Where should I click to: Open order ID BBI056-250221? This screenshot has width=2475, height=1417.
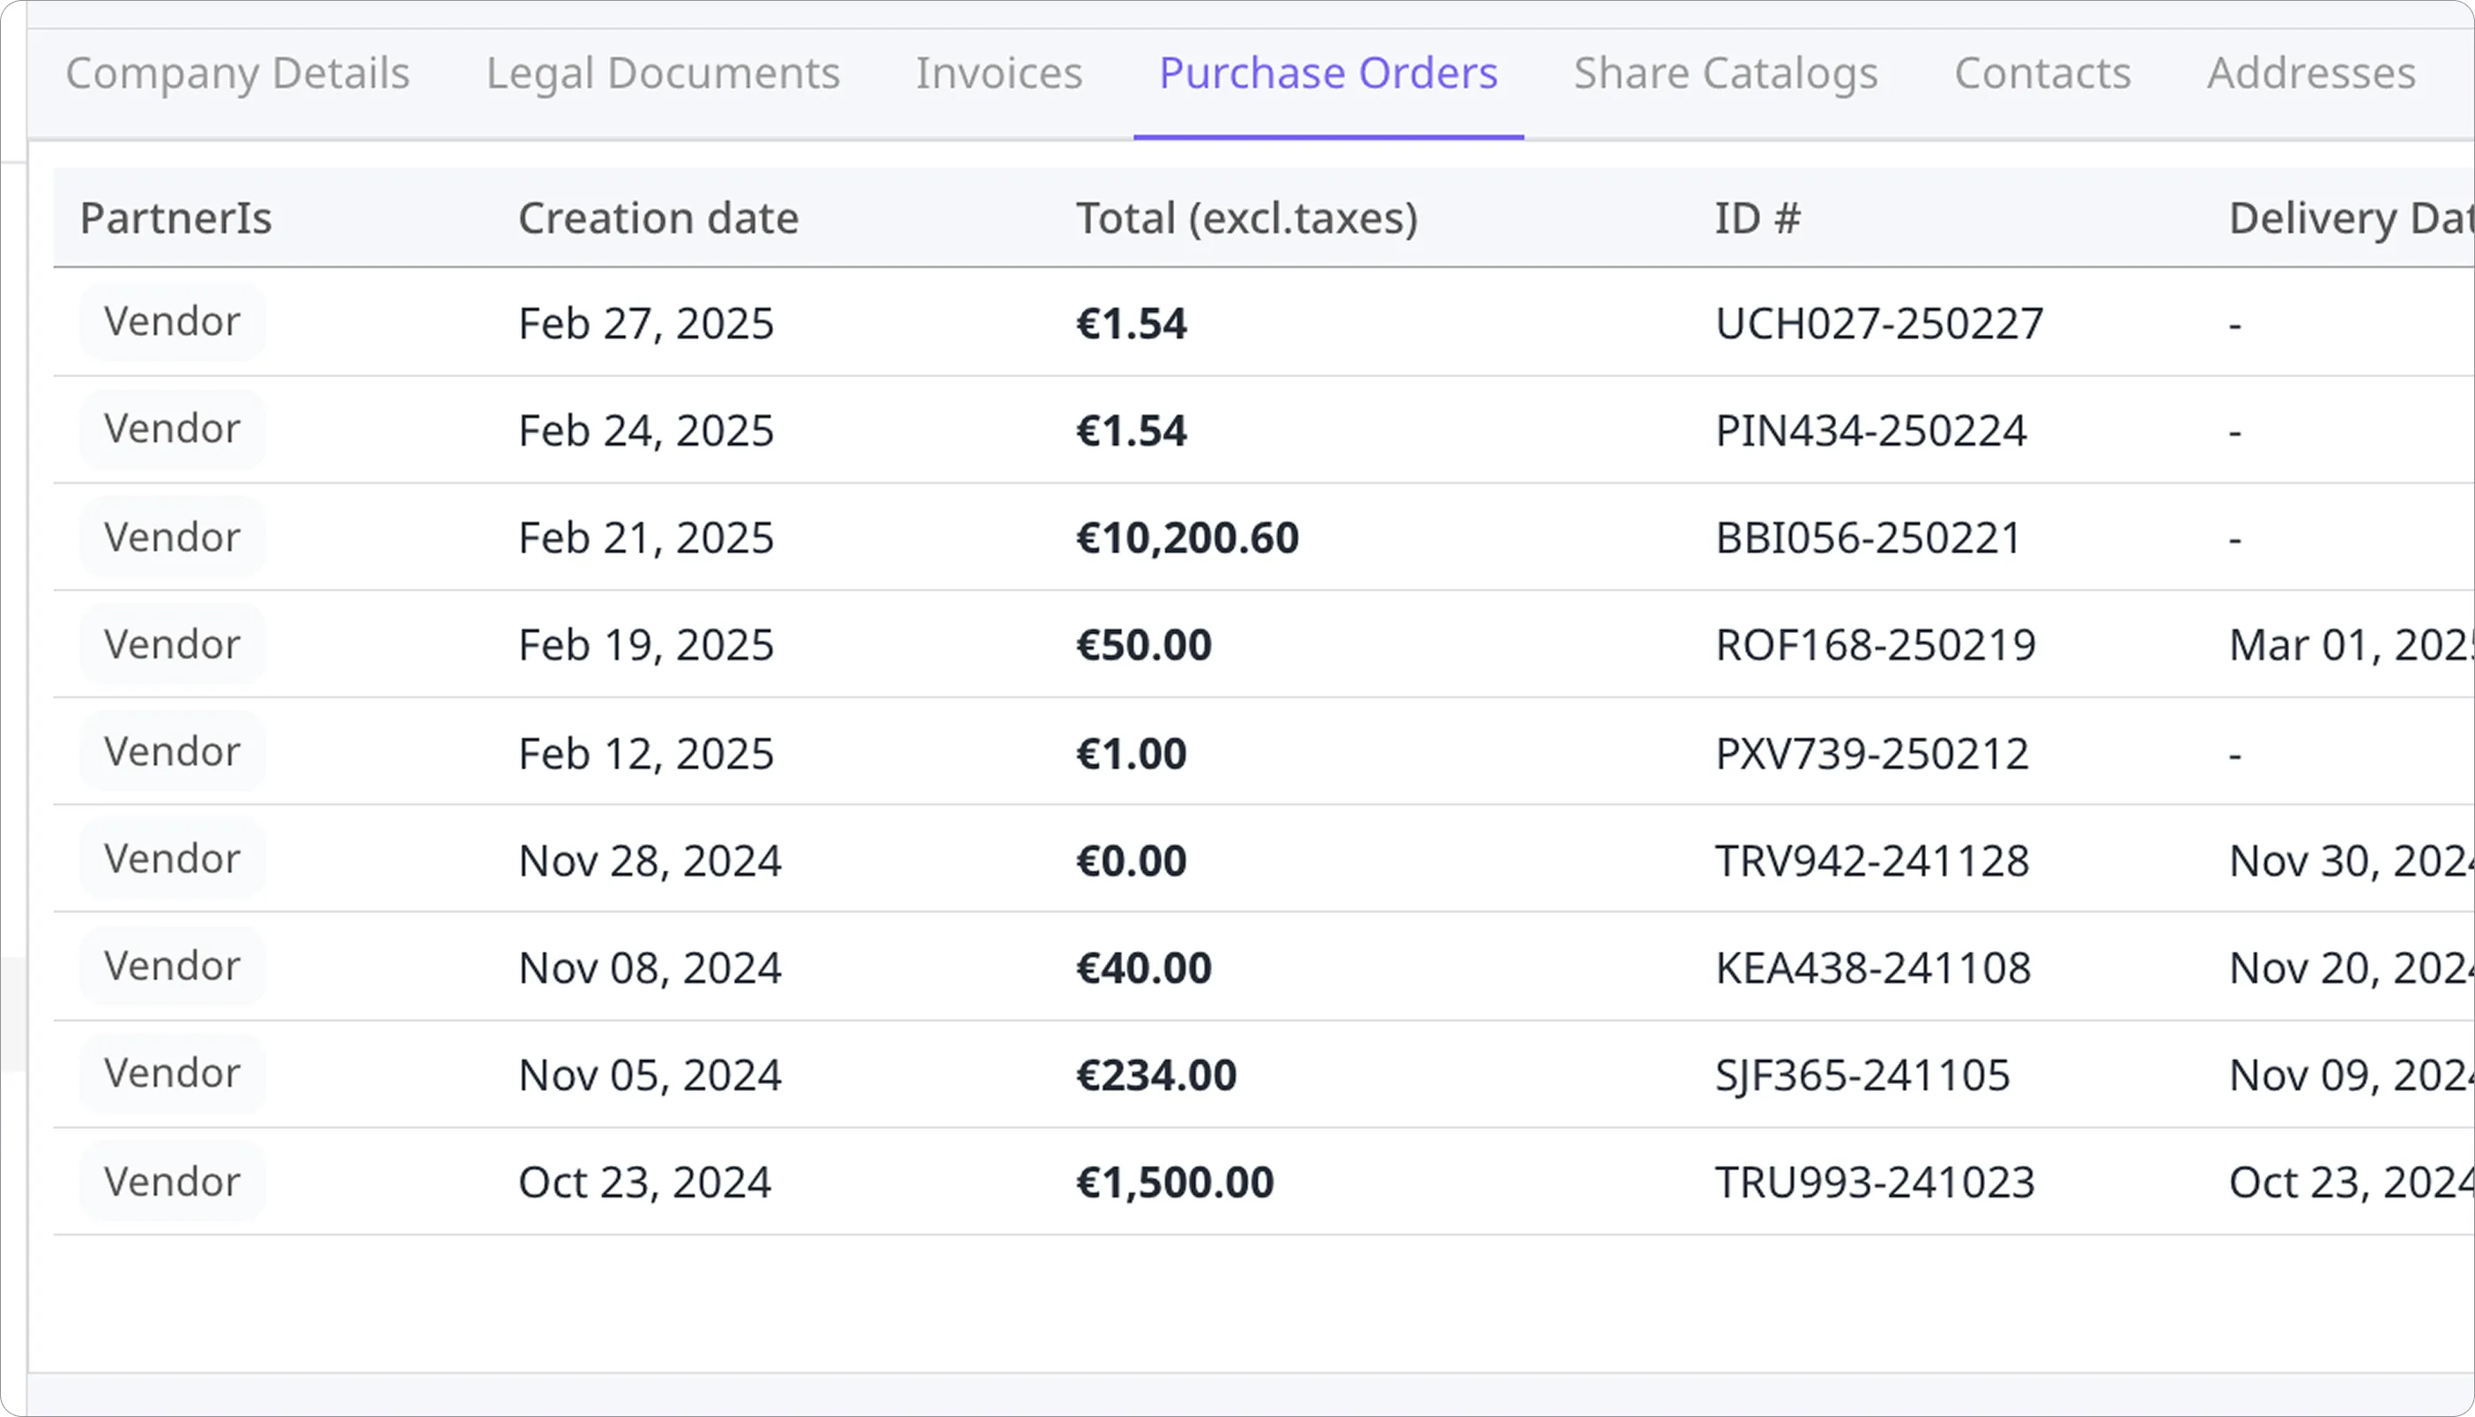pos(1869,538)
